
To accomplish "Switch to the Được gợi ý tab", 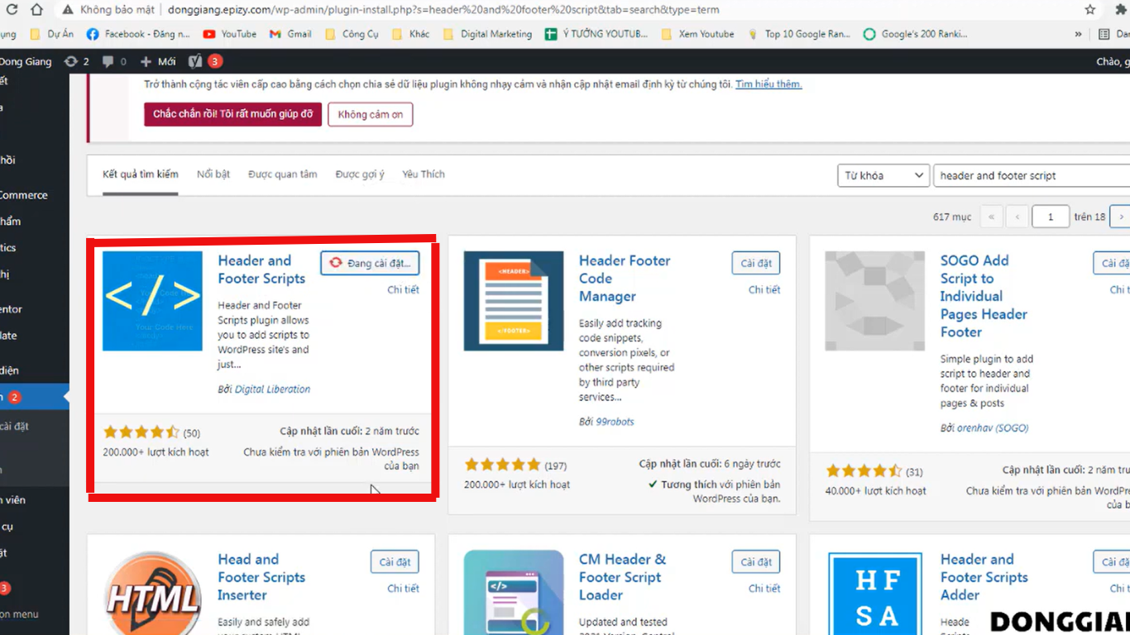I will point(360,174).
